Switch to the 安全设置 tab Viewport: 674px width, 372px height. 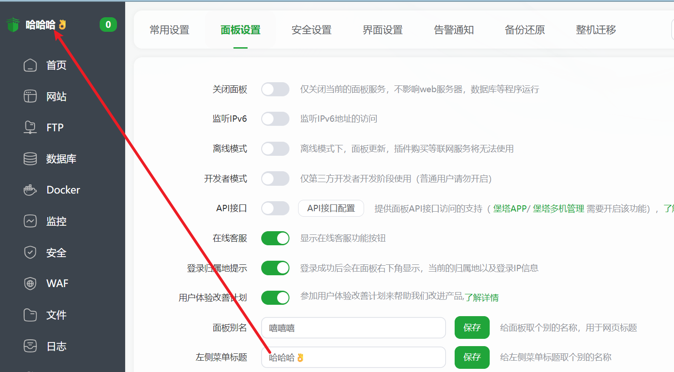[311, 30]
